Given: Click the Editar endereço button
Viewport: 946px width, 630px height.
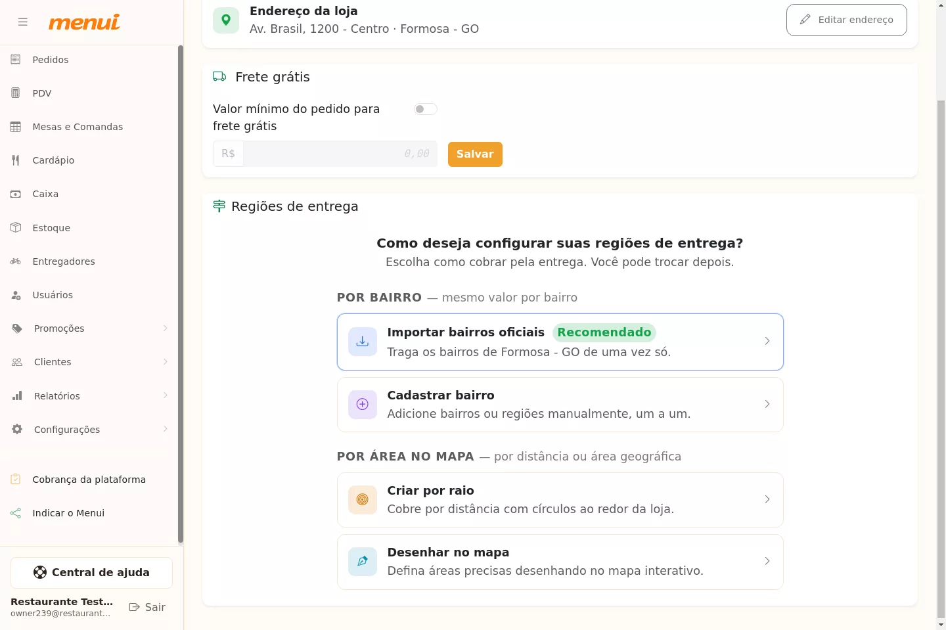Looking at the screenshot, I should (x=847, y=20).
